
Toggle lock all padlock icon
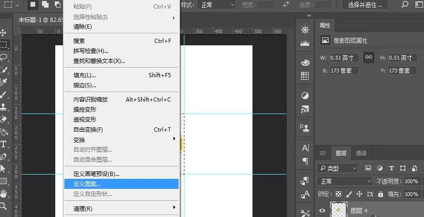[381, 194]
